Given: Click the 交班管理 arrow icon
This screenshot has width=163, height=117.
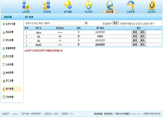Looking at the screenshot, I should tap(131, 5).
